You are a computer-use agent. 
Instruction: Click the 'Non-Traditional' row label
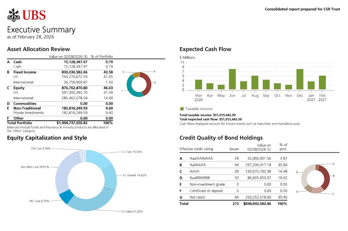coord(27,108)
